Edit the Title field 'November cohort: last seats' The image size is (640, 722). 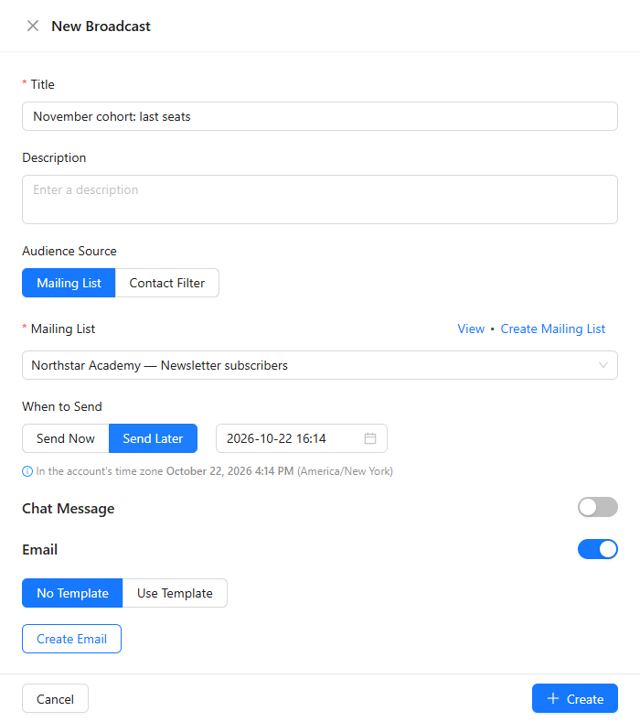[320, 116]
